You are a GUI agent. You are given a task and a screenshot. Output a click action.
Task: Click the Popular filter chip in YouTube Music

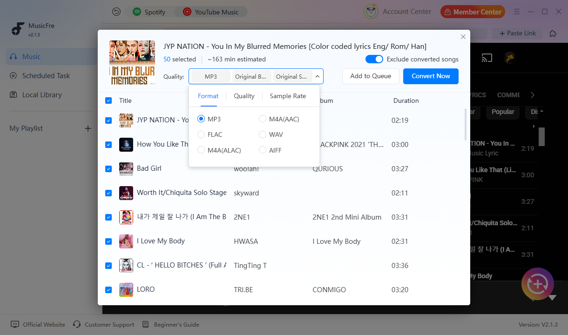(x=503, y=112)
